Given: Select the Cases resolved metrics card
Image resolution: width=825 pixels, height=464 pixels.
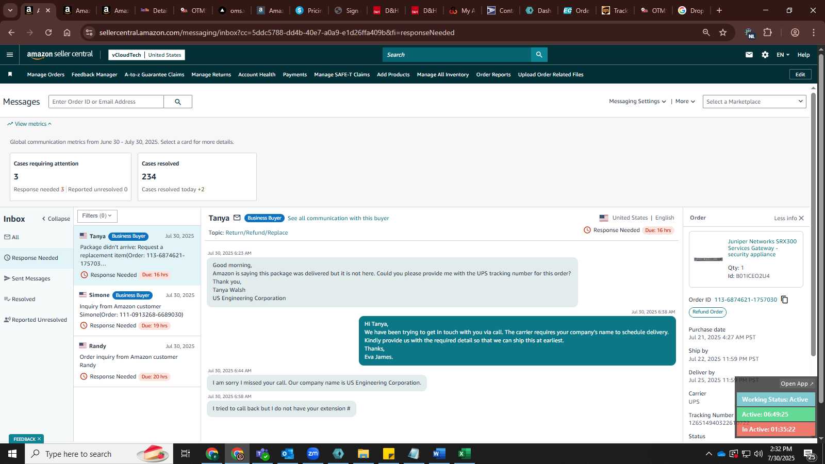Looking at the screenshot, I should click(197, 177).
